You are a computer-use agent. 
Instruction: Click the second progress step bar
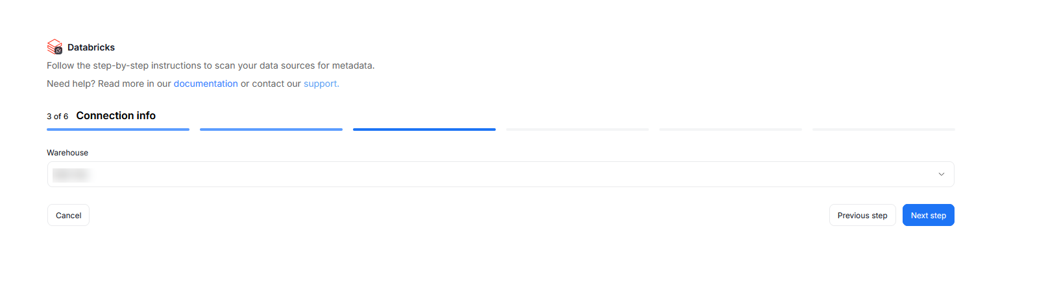tap(271, 130)
